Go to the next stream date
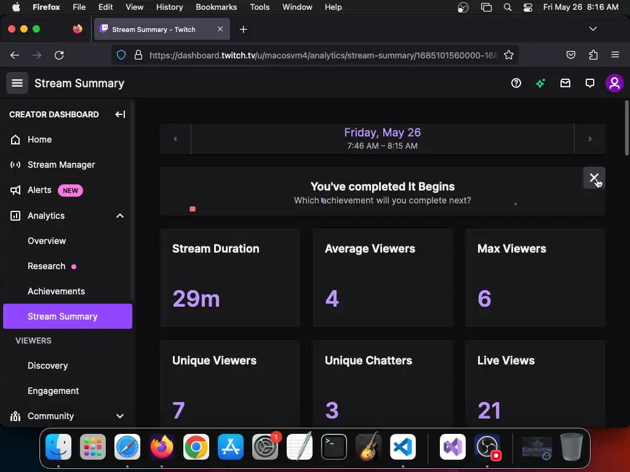The width and height of the screenshot is (630, 472). tap(590, 139)
